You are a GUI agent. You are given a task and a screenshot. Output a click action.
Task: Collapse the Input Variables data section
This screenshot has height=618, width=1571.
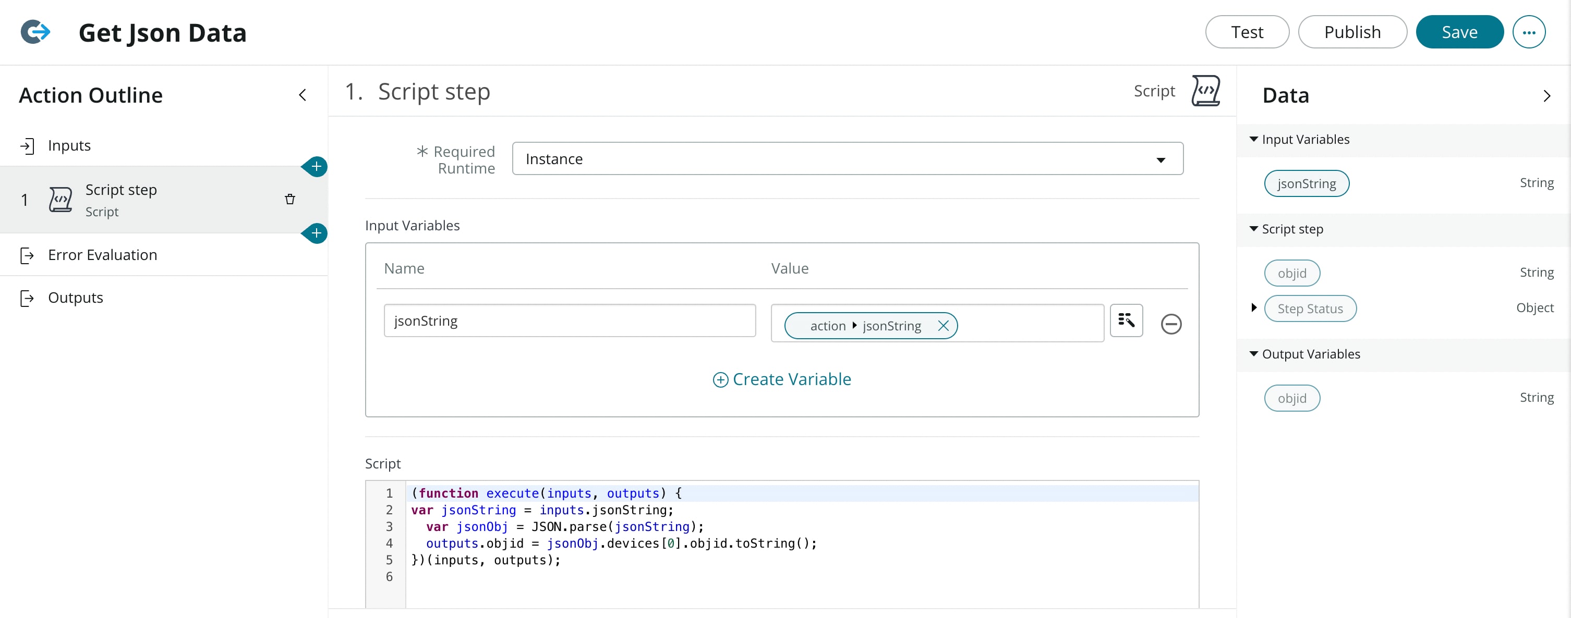(x=1253, y=140)
